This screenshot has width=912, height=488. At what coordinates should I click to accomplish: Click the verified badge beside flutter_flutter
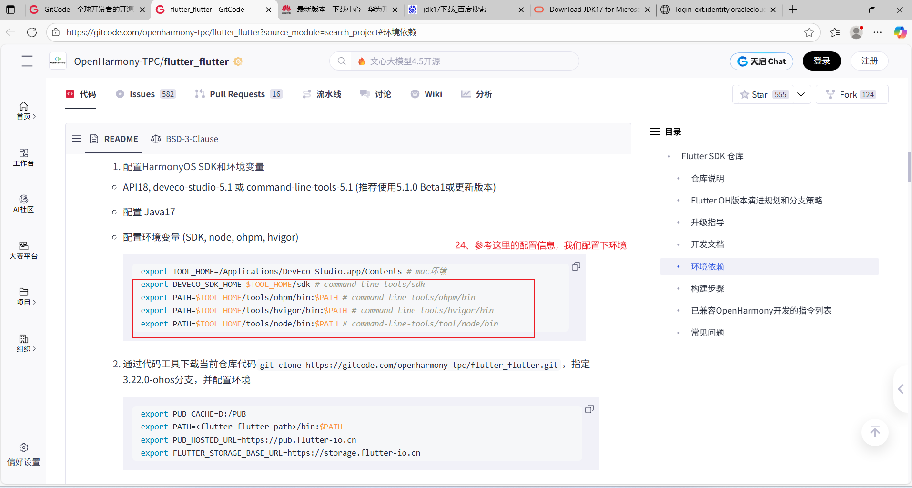(x=238, y=61)
